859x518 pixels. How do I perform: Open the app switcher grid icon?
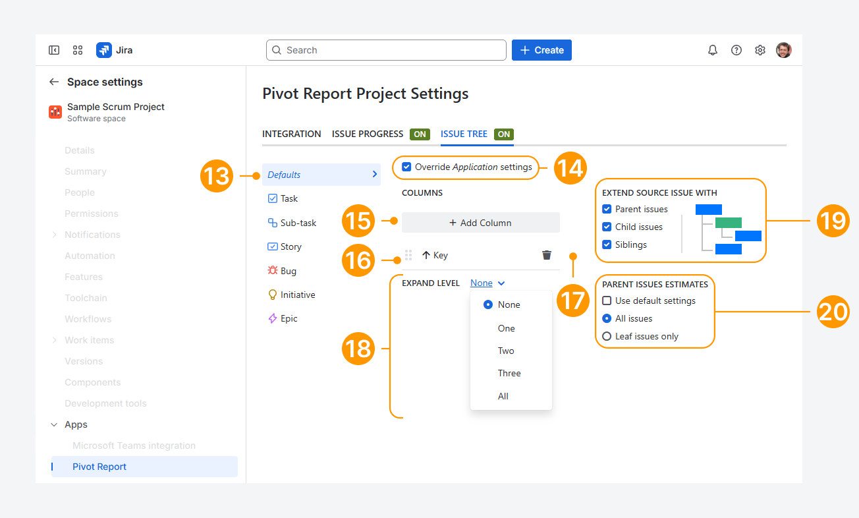pyautogui.click(x=78, y=50)
